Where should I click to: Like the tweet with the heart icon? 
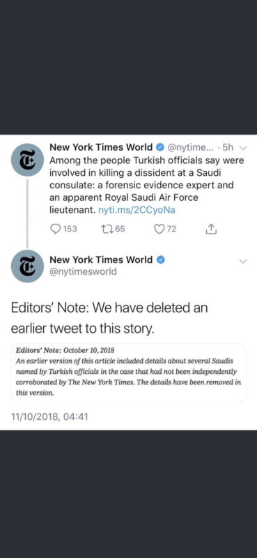(x=159, y=229)
